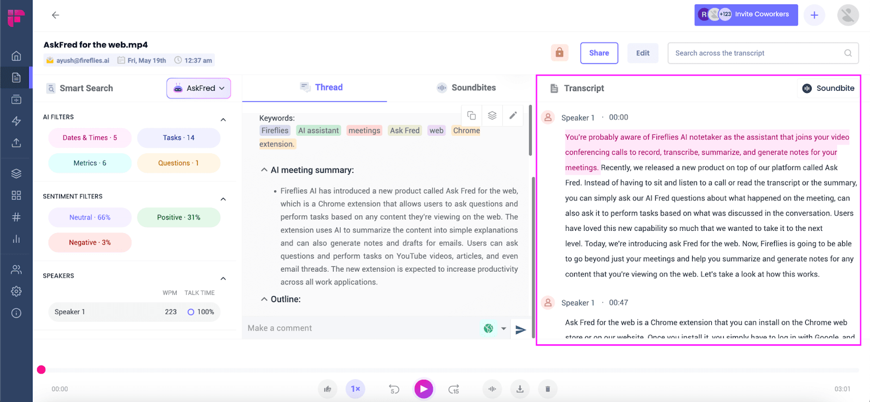Open the AskFred dropdown
870x402 pixels.
tap(198, 88)
